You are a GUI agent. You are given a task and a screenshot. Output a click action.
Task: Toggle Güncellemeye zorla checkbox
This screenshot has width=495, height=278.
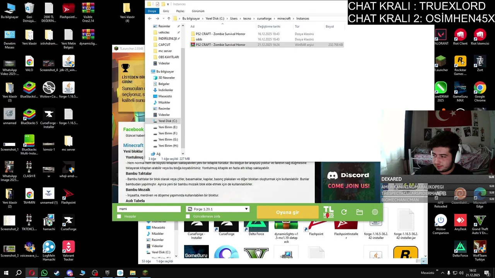point(188,217)
